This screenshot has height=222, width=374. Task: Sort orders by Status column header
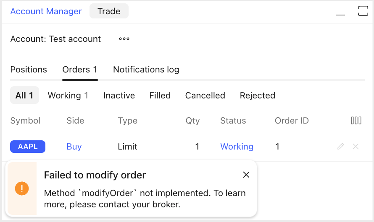point(233,121)
